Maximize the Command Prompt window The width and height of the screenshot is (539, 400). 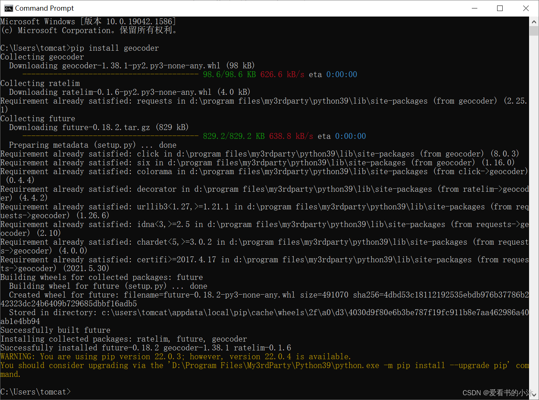pyautogui.click(x=500, y=8)
